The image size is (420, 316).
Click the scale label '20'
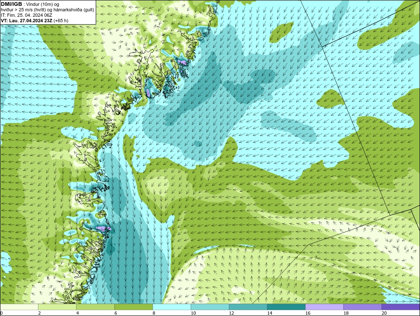(x=384, y=313)
